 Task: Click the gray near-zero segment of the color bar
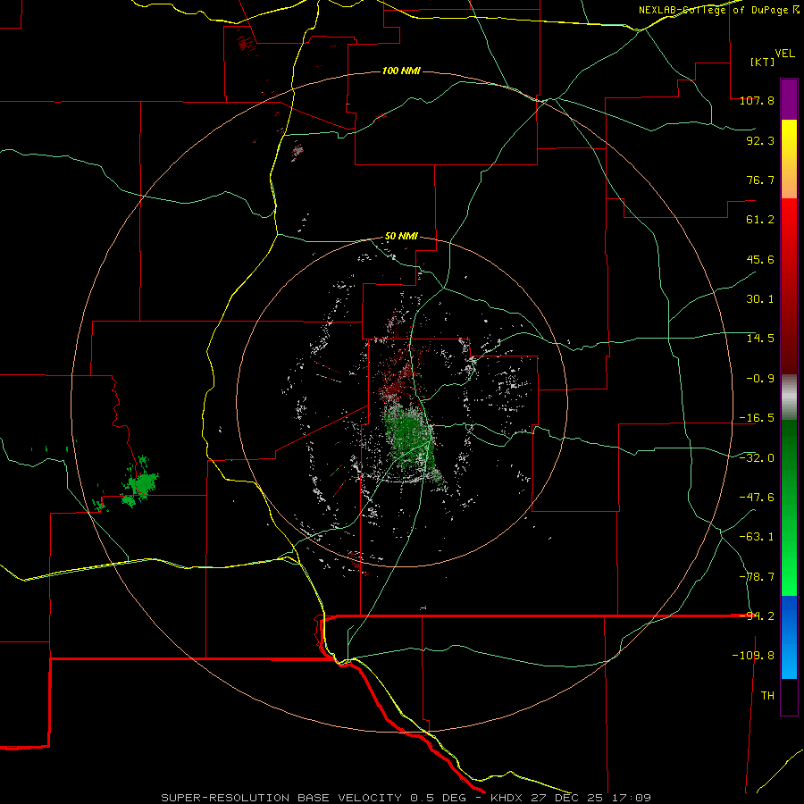(789, 397)
